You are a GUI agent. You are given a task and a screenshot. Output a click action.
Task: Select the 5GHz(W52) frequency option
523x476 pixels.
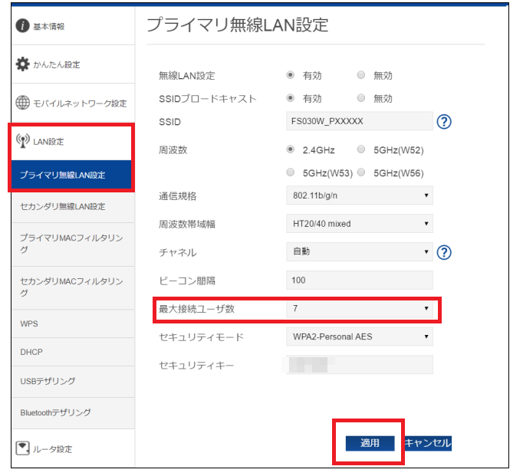click(361, 149)
